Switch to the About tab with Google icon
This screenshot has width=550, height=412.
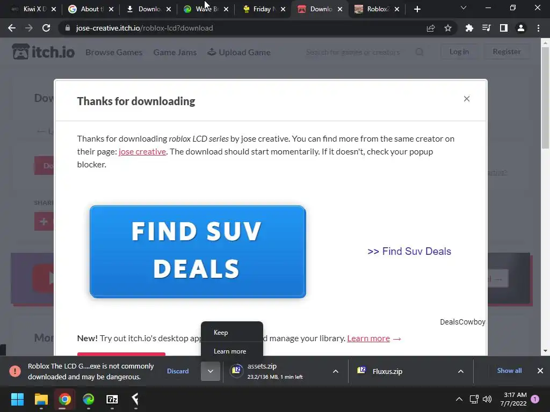tap(90, 9)
